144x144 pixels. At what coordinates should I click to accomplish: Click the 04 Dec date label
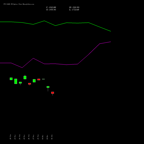(x=52, y=137)
